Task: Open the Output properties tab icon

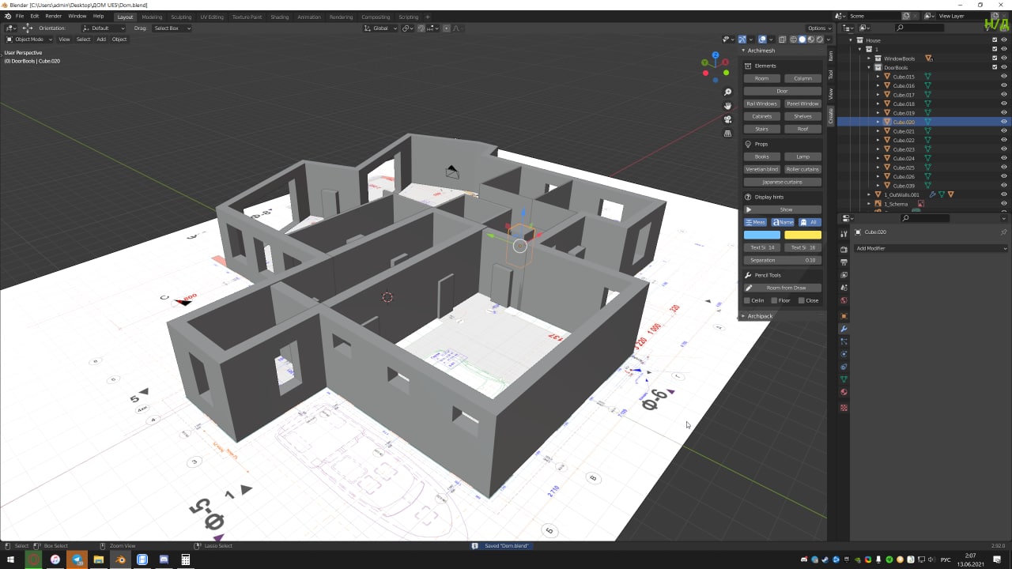Action: click(844, 262)
